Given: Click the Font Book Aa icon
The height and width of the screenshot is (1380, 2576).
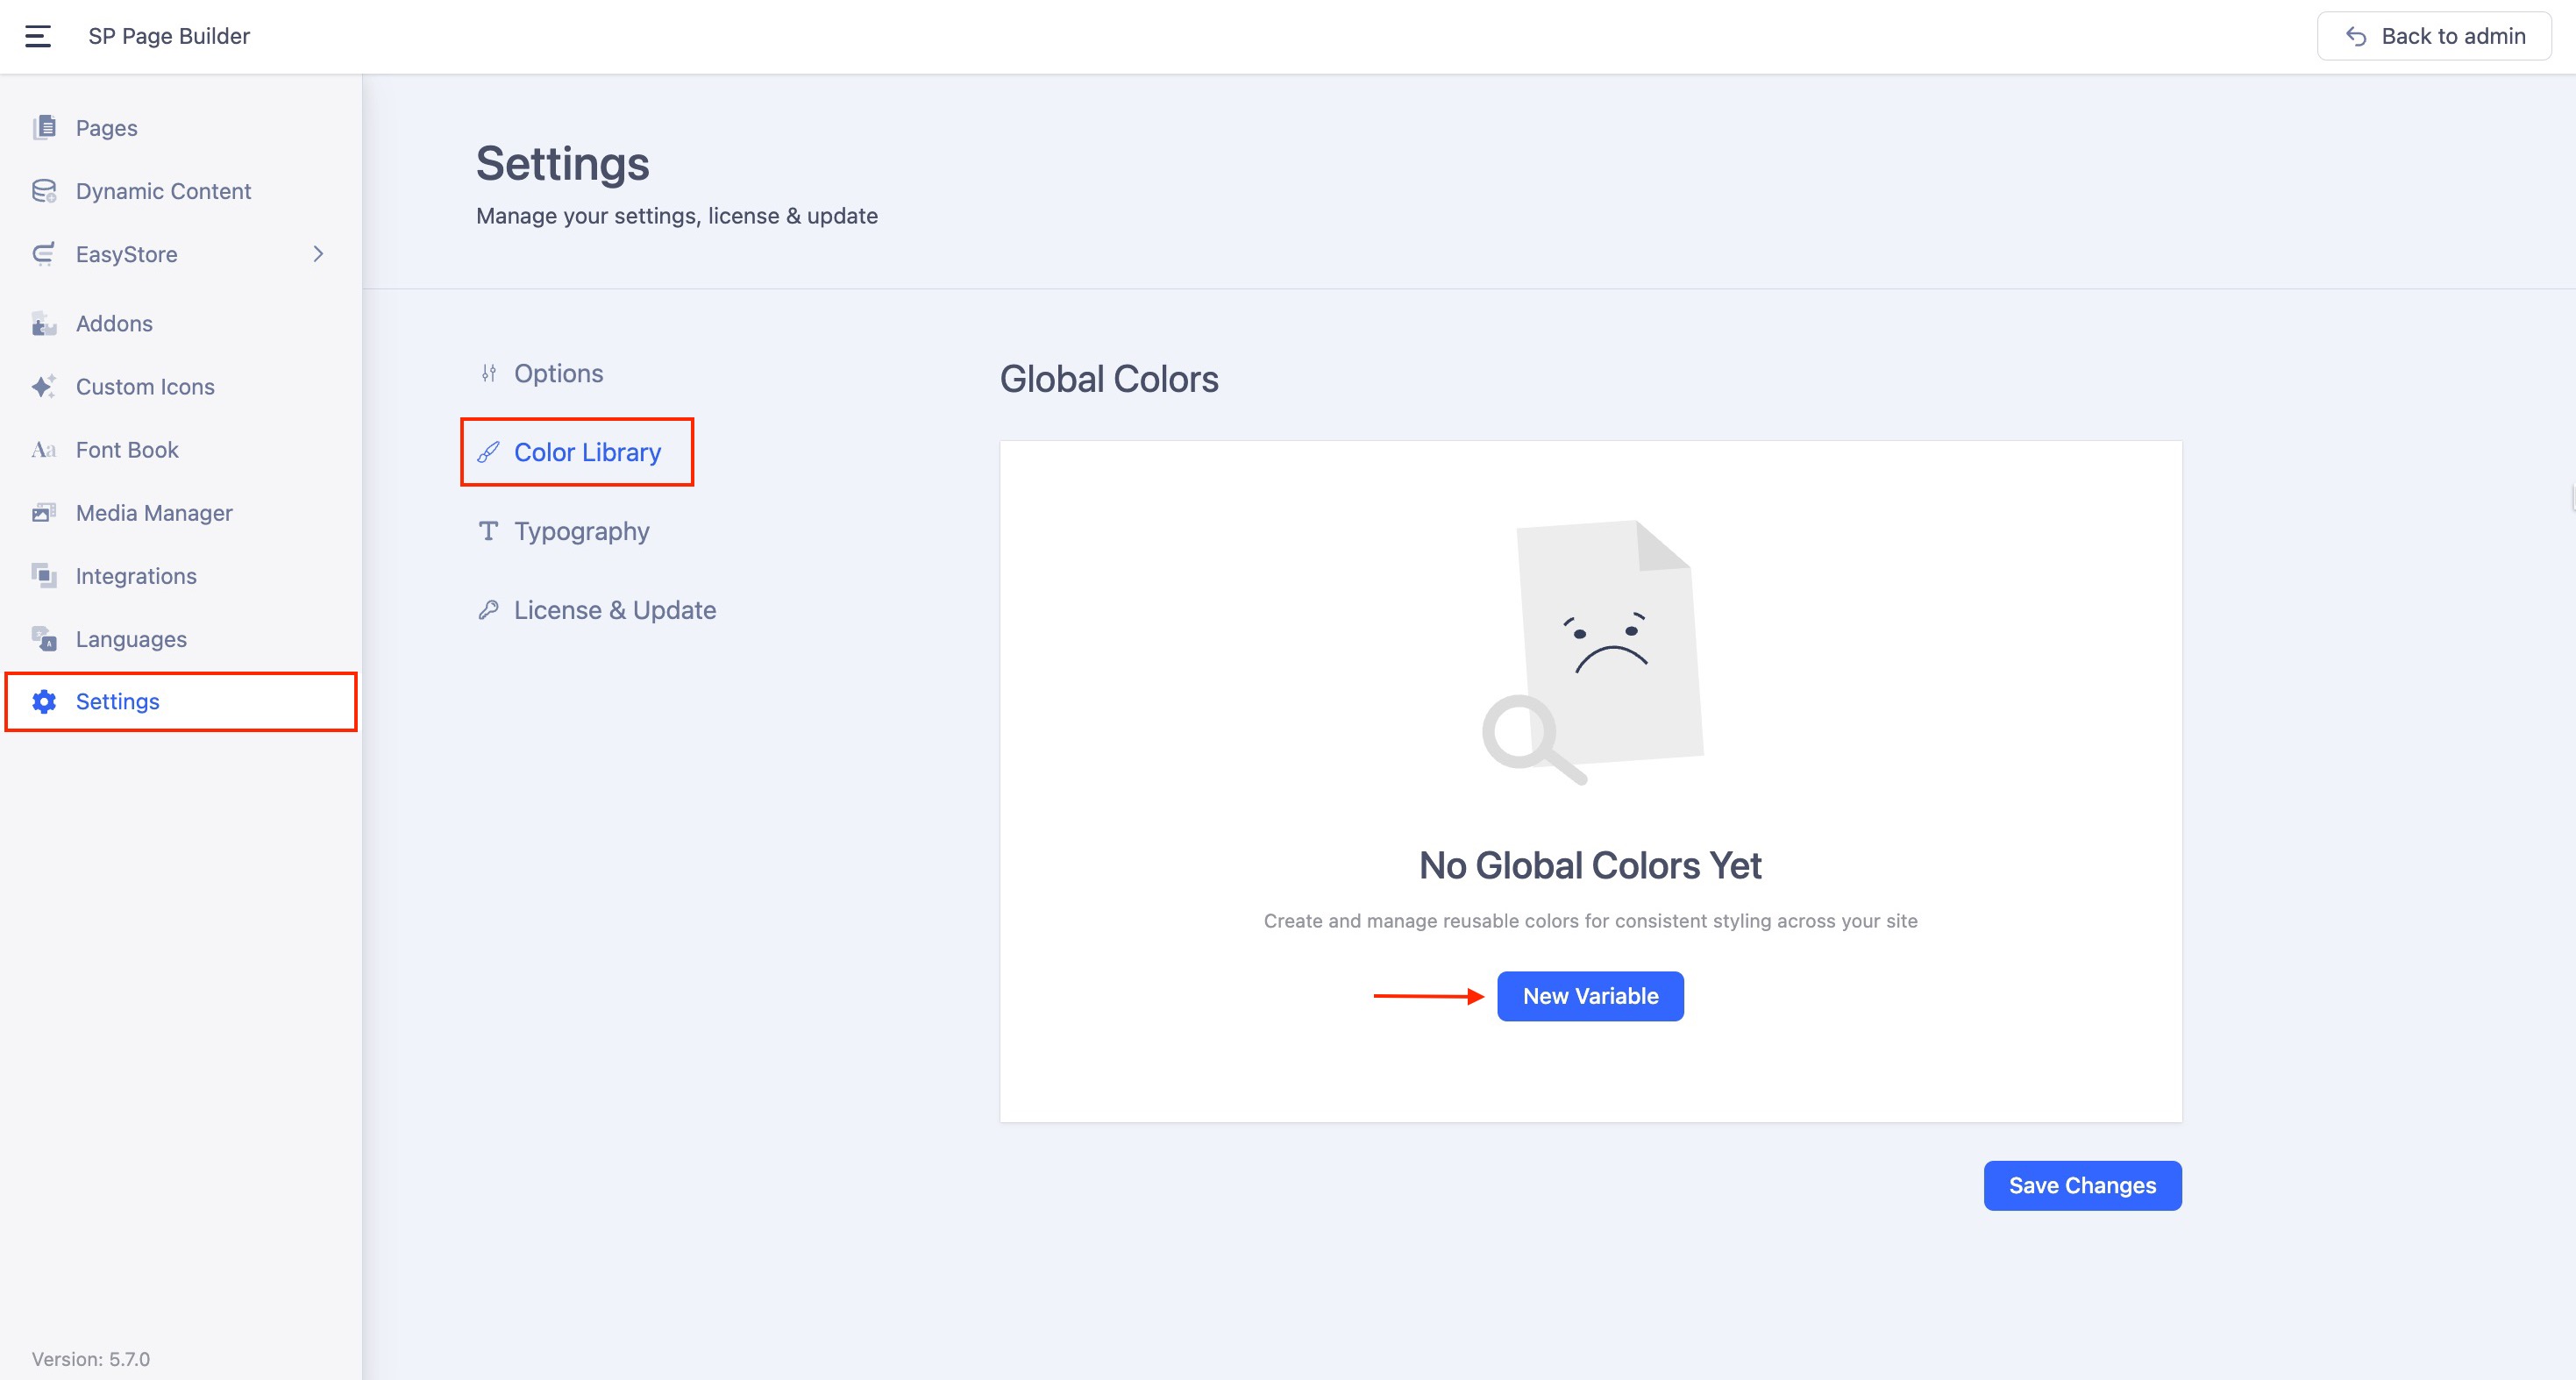Looking at the screenshot, I should pos(44,450).
